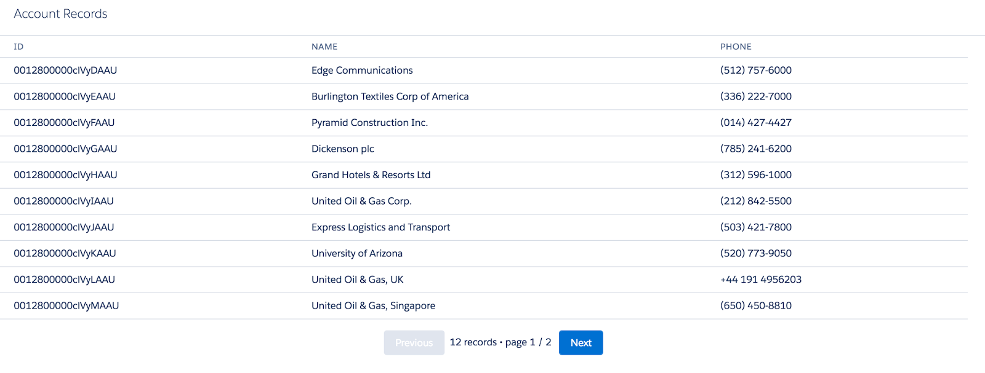This screenshot has height=373, width=985.
Task: Select Pyramid Construction Inc. row name
Action: click(369, 123)
